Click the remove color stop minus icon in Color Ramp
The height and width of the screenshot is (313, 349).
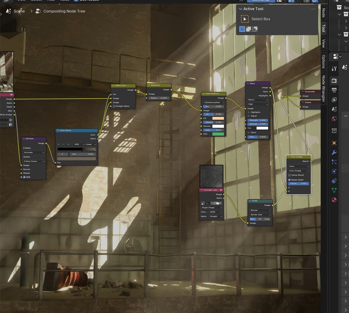(x=63, y=144)
